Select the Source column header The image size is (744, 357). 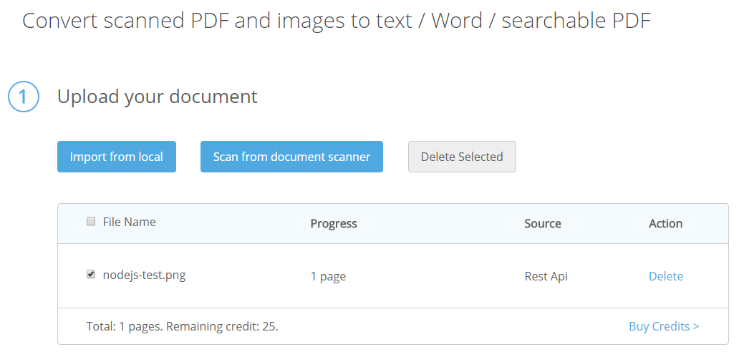click(x=543, y=223)
